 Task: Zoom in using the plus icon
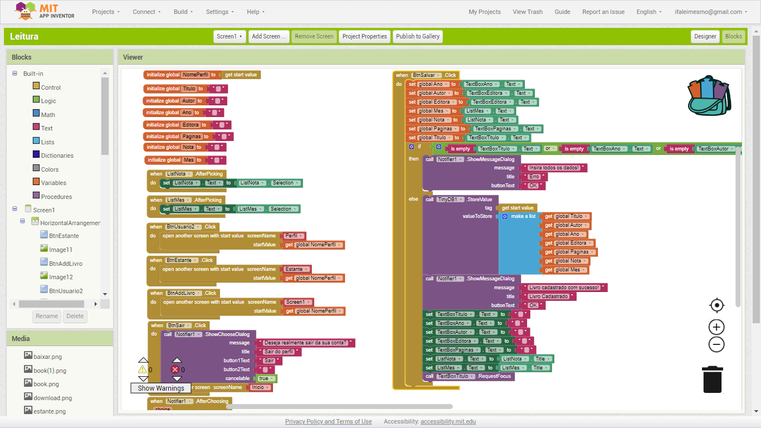pyautogui.click(x=716, y=327)
